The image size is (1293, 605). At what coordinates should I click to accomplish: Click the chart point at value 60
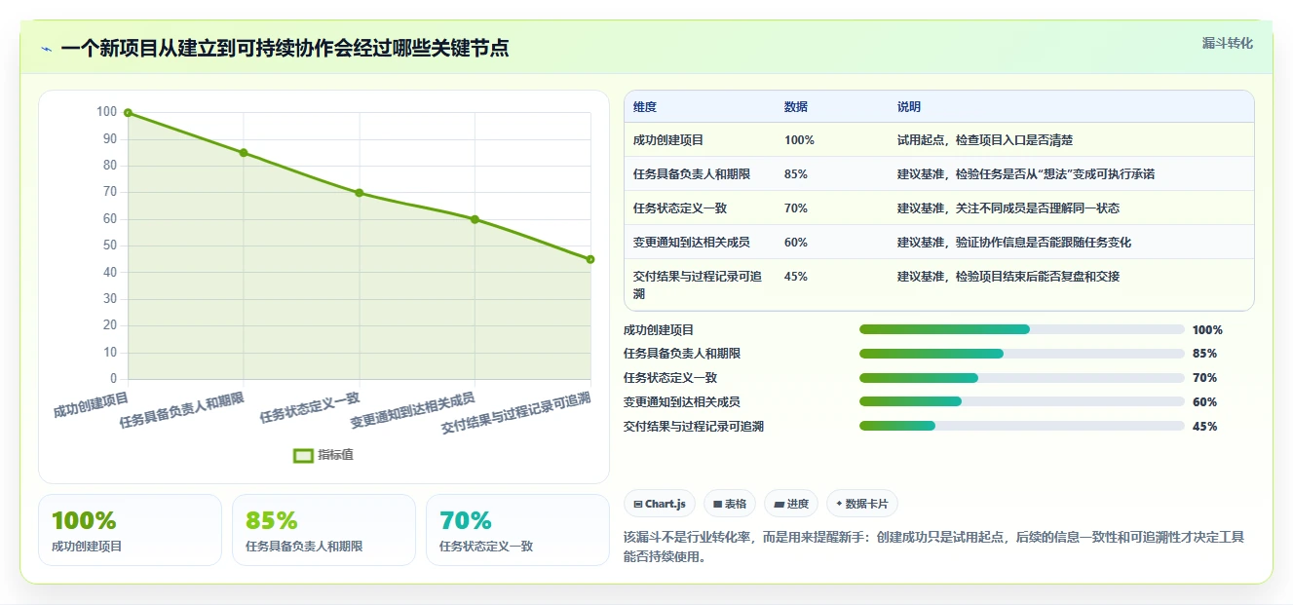coord(475,219)
